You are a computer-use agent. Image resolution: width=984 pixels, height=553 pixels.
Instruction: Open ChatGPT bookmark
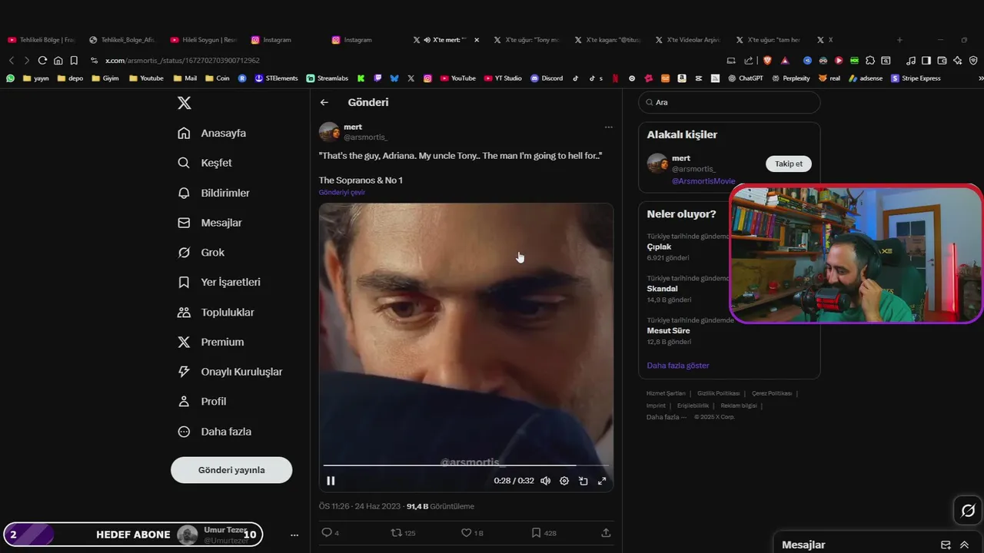[745, 78]
